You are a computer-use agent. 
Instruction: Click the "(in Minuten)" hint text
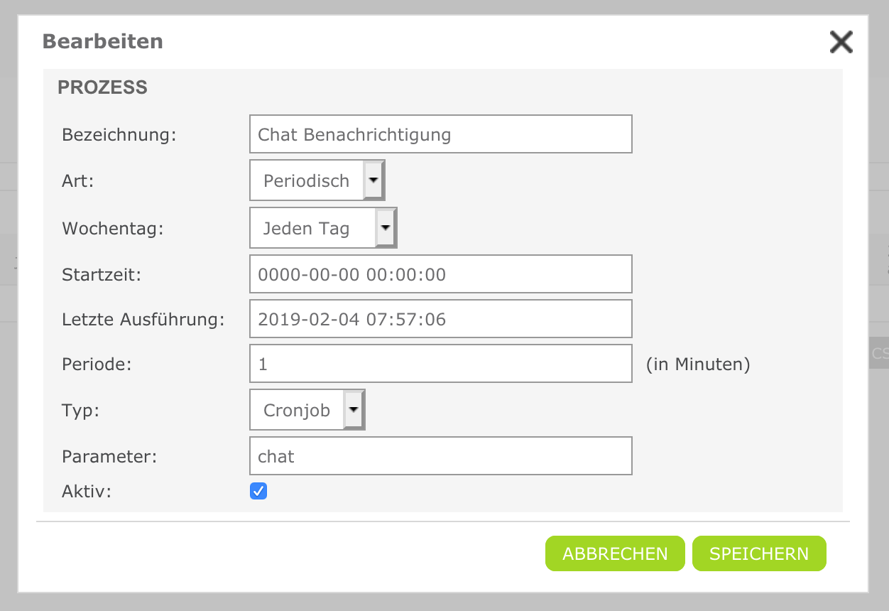point(698,364)
